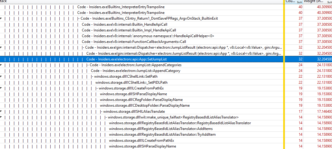Sort by the Count column header
332x149 pixels.
[x=294, y=2]
